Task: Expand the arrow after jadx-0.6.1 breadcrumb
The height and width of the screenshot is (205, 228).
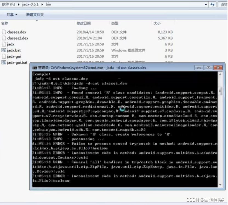Action: tap(42, 4)
